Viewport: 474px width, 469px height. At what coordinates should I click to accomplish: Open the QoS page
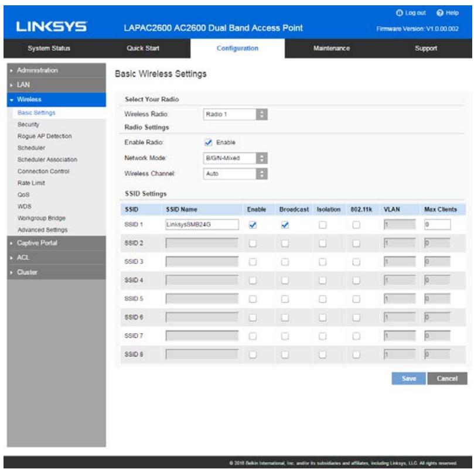23,194
